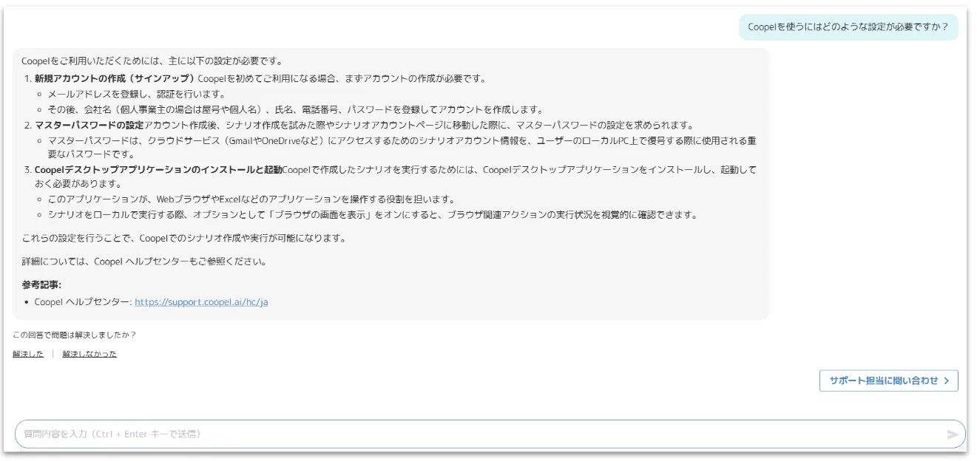Click the line starting これらの設定を行うことで
This screenshot has height=461, width=977.
click(x=183, y=238)
